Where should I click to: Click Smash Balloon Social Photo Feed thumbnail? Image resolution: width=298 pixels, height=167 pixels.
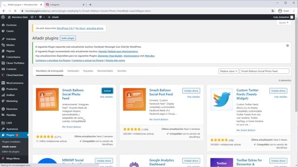click(47, 99)
